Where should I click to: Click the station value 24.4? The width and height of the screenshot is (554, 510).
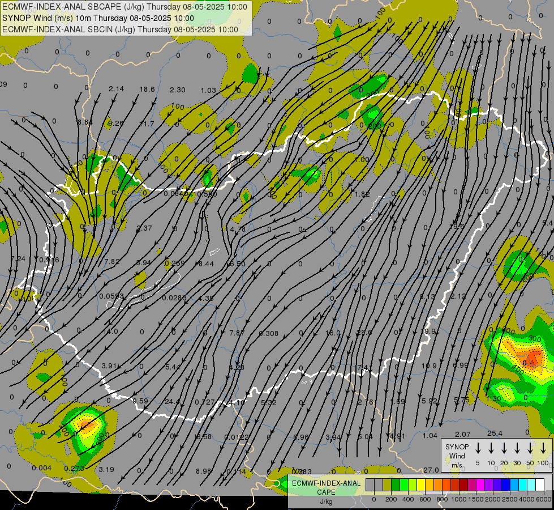(x=172, y=402)
